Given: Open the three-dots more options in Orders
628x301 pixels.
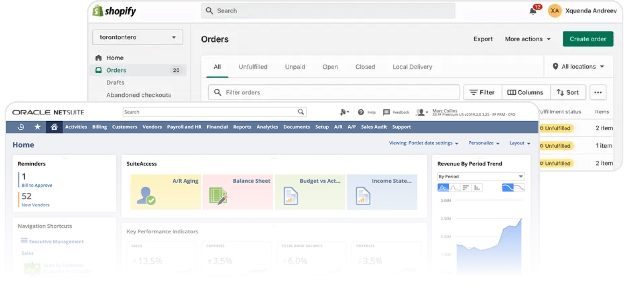Looking at the screenshot, I should click(x=598, y=92).
